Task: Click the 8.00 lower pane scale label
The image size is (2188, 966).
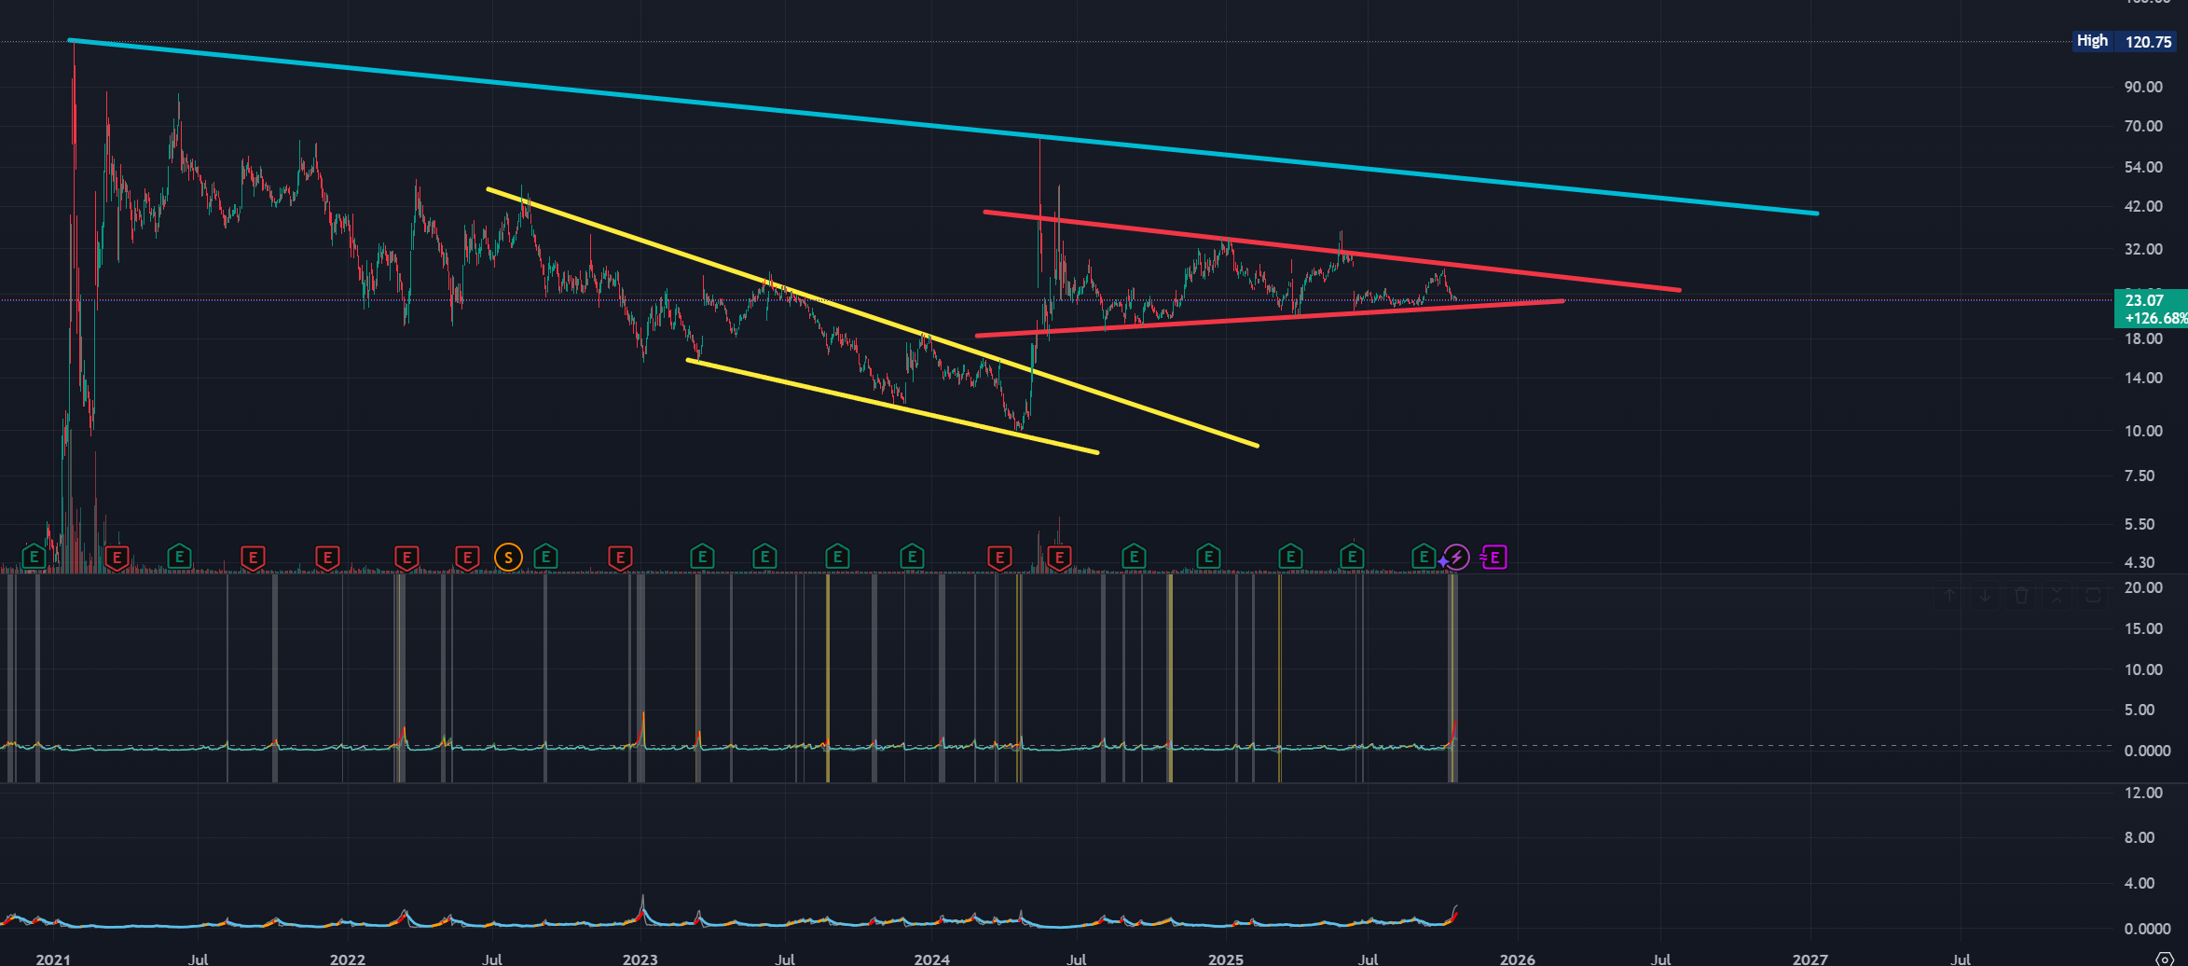Action: (x=2140, y=837)
